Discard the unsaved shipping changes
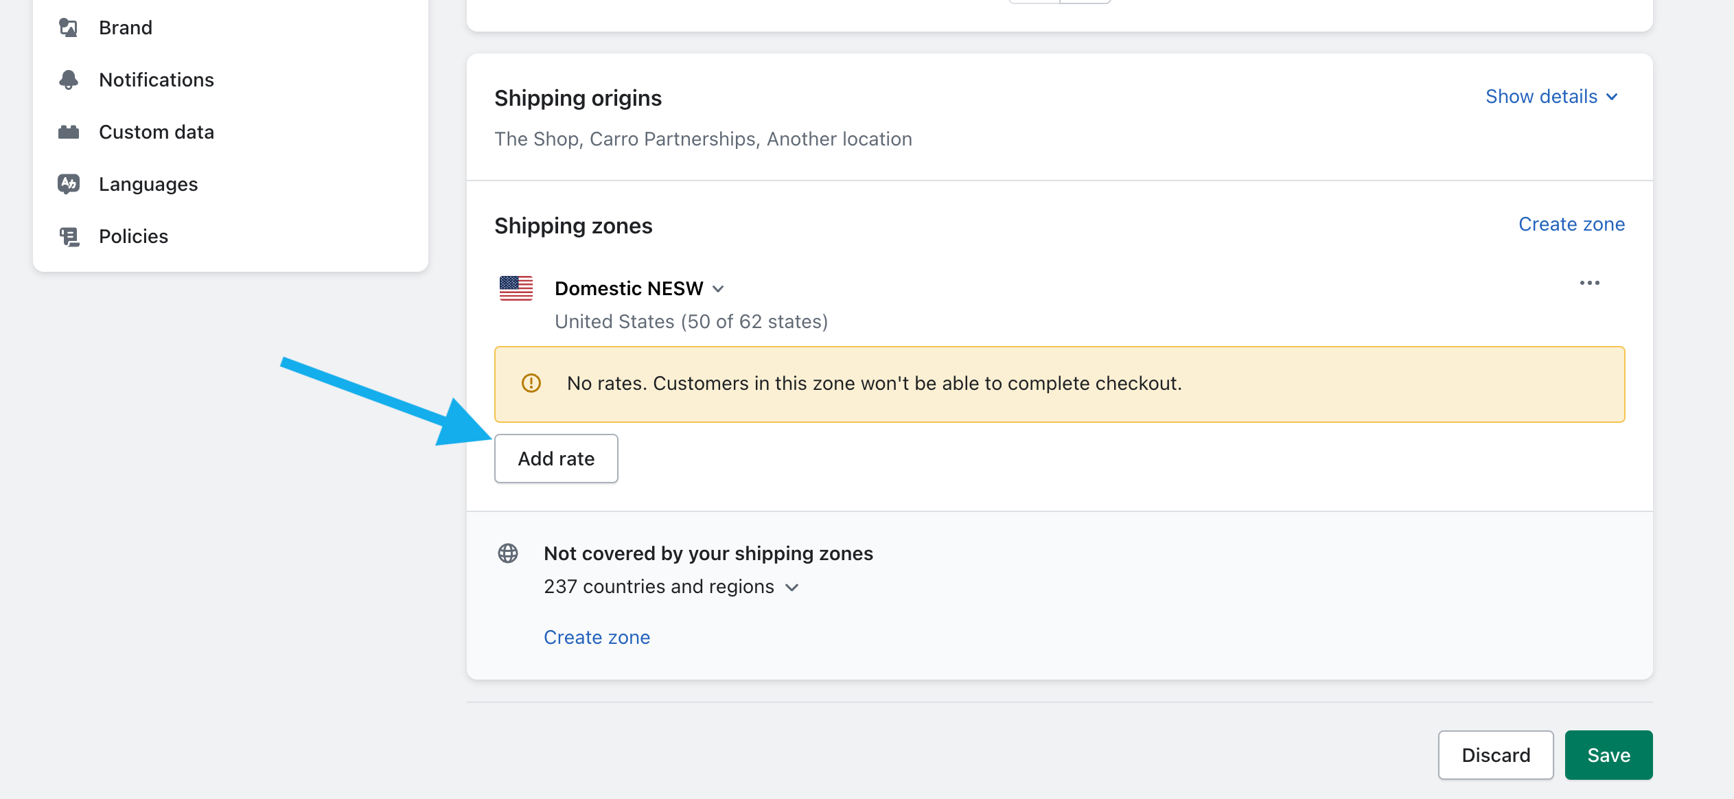 (1496, 755)
